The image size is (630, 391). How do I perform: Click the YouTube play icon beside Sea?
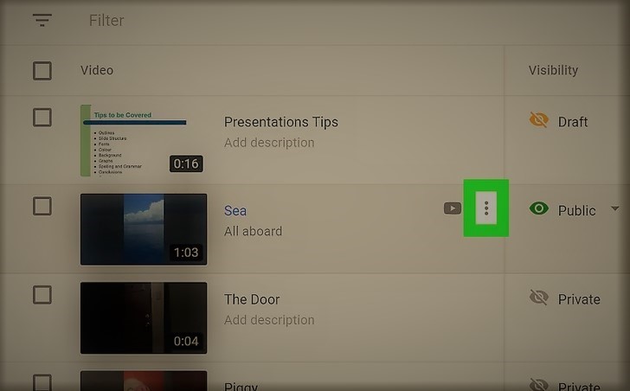click(x=453, y=208)
